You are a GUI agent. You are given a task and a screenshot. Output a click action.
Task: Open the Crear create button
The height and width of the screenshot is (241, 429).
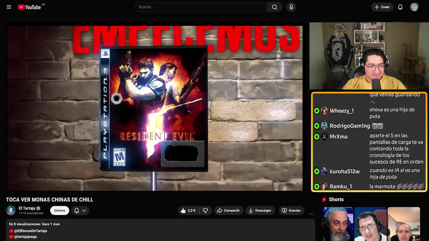pos(382,7)
